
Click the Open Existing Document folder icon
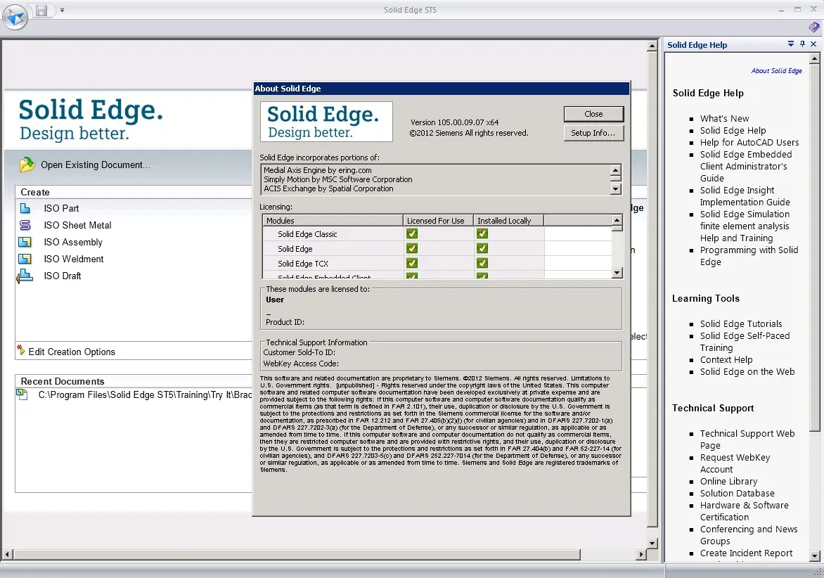tap(27, 165)
